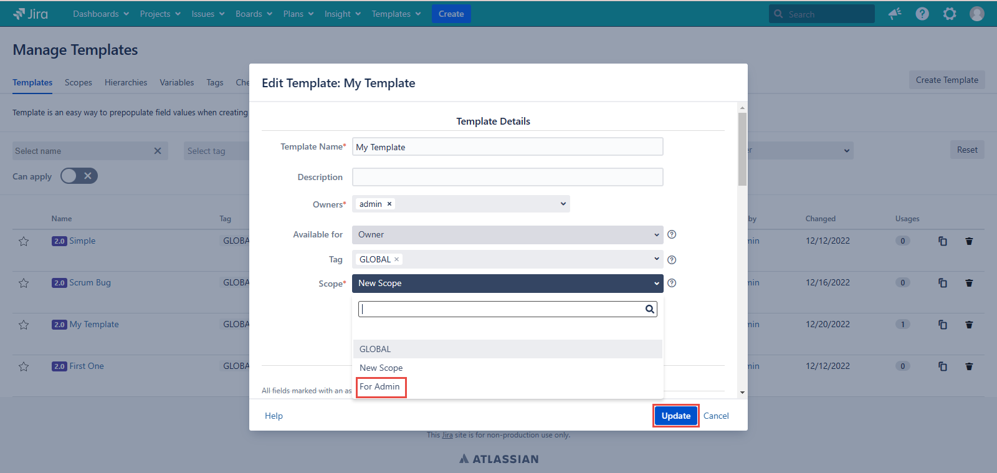The image size is (997, 473).
Task: Open the Projects menu
Action: tap(160, 14)
